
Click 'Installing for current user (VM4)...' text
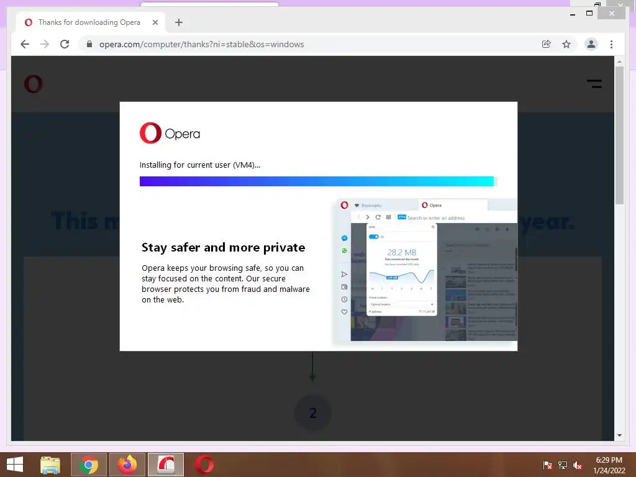click(x=200, y=165)
